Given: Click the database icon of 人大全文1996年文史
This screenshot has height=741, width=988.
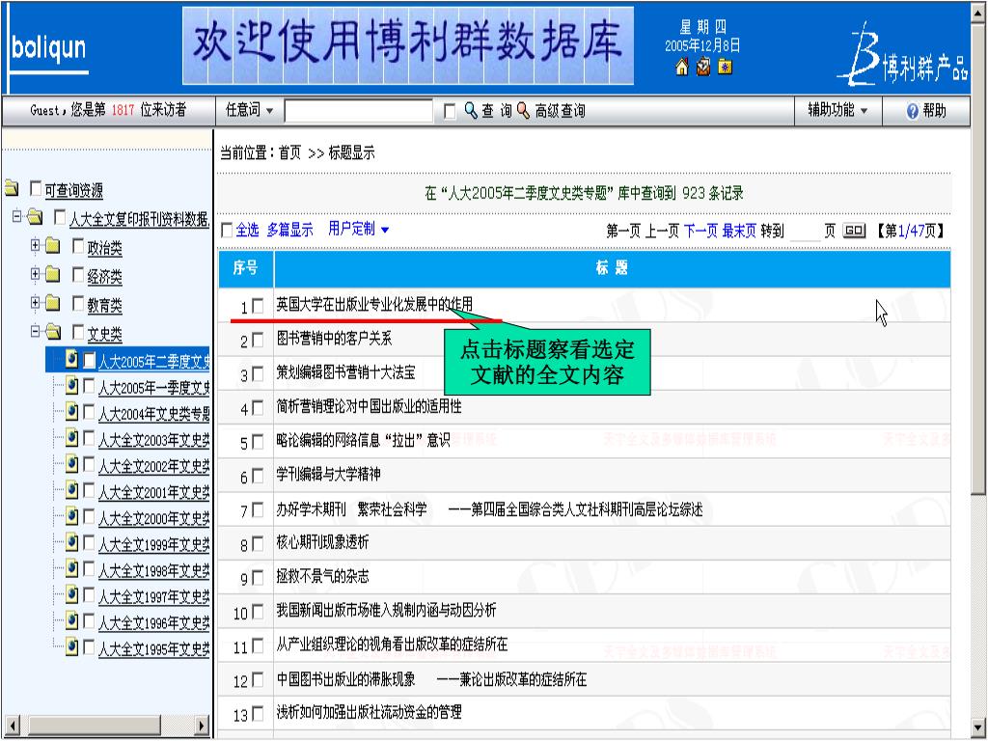Looking at the screenshot, I should point(71,620).
